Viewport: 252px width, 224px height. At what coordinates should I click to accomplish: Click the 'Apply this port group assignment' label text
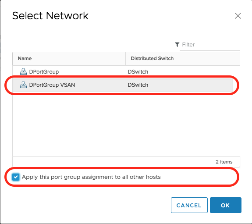(x=91, y=177)
